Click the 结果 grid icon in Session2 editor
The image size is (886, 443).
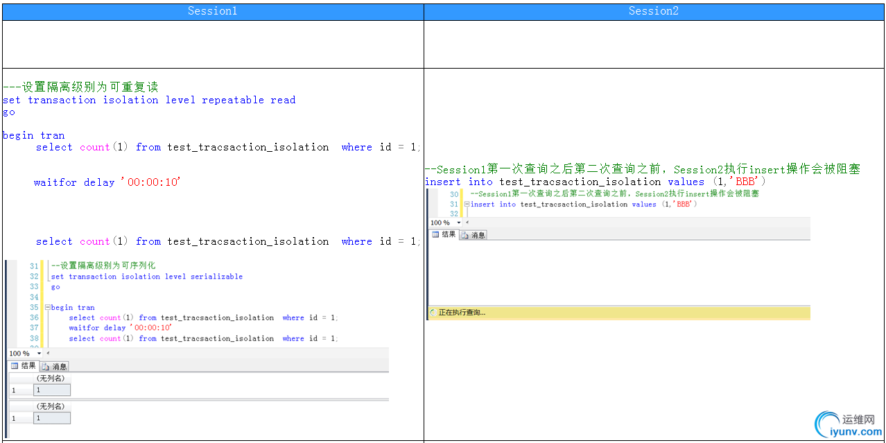[x=436, y=234]
